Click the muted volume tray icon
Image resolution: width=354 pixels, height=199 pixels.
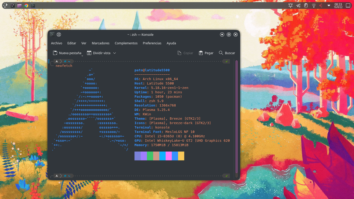pos(321,6)
